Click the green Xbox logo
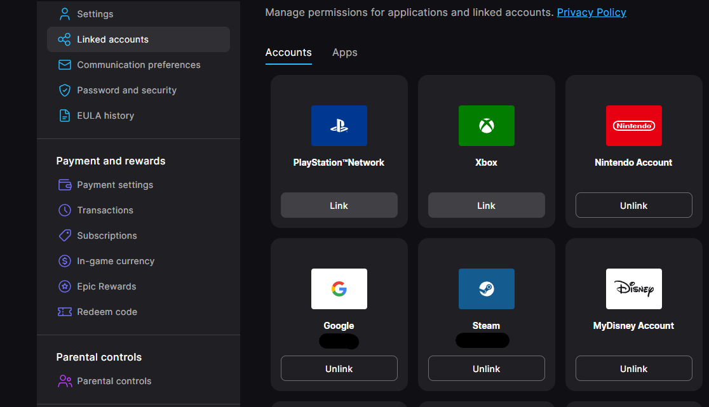This screenshot has height=407, width=709. click(487, 126)
